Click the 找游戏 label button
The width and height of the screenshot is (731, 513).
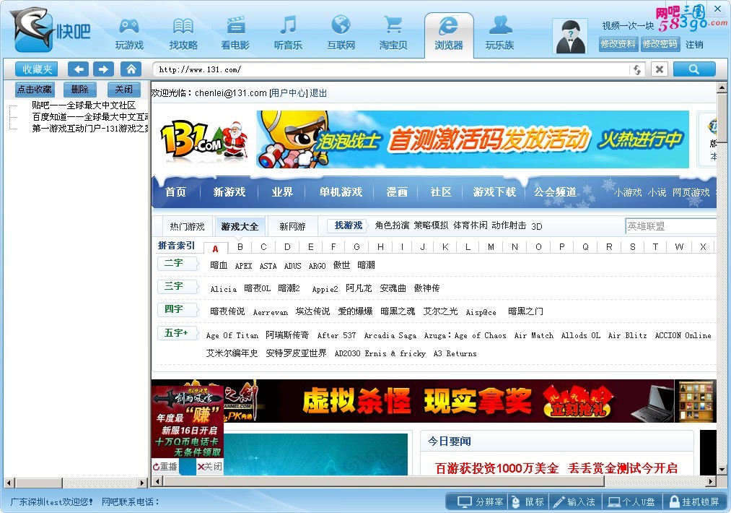click(349, 225)
